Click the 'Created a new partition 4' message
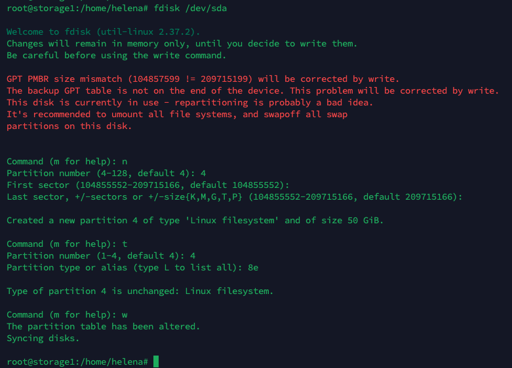 point(195,220)
